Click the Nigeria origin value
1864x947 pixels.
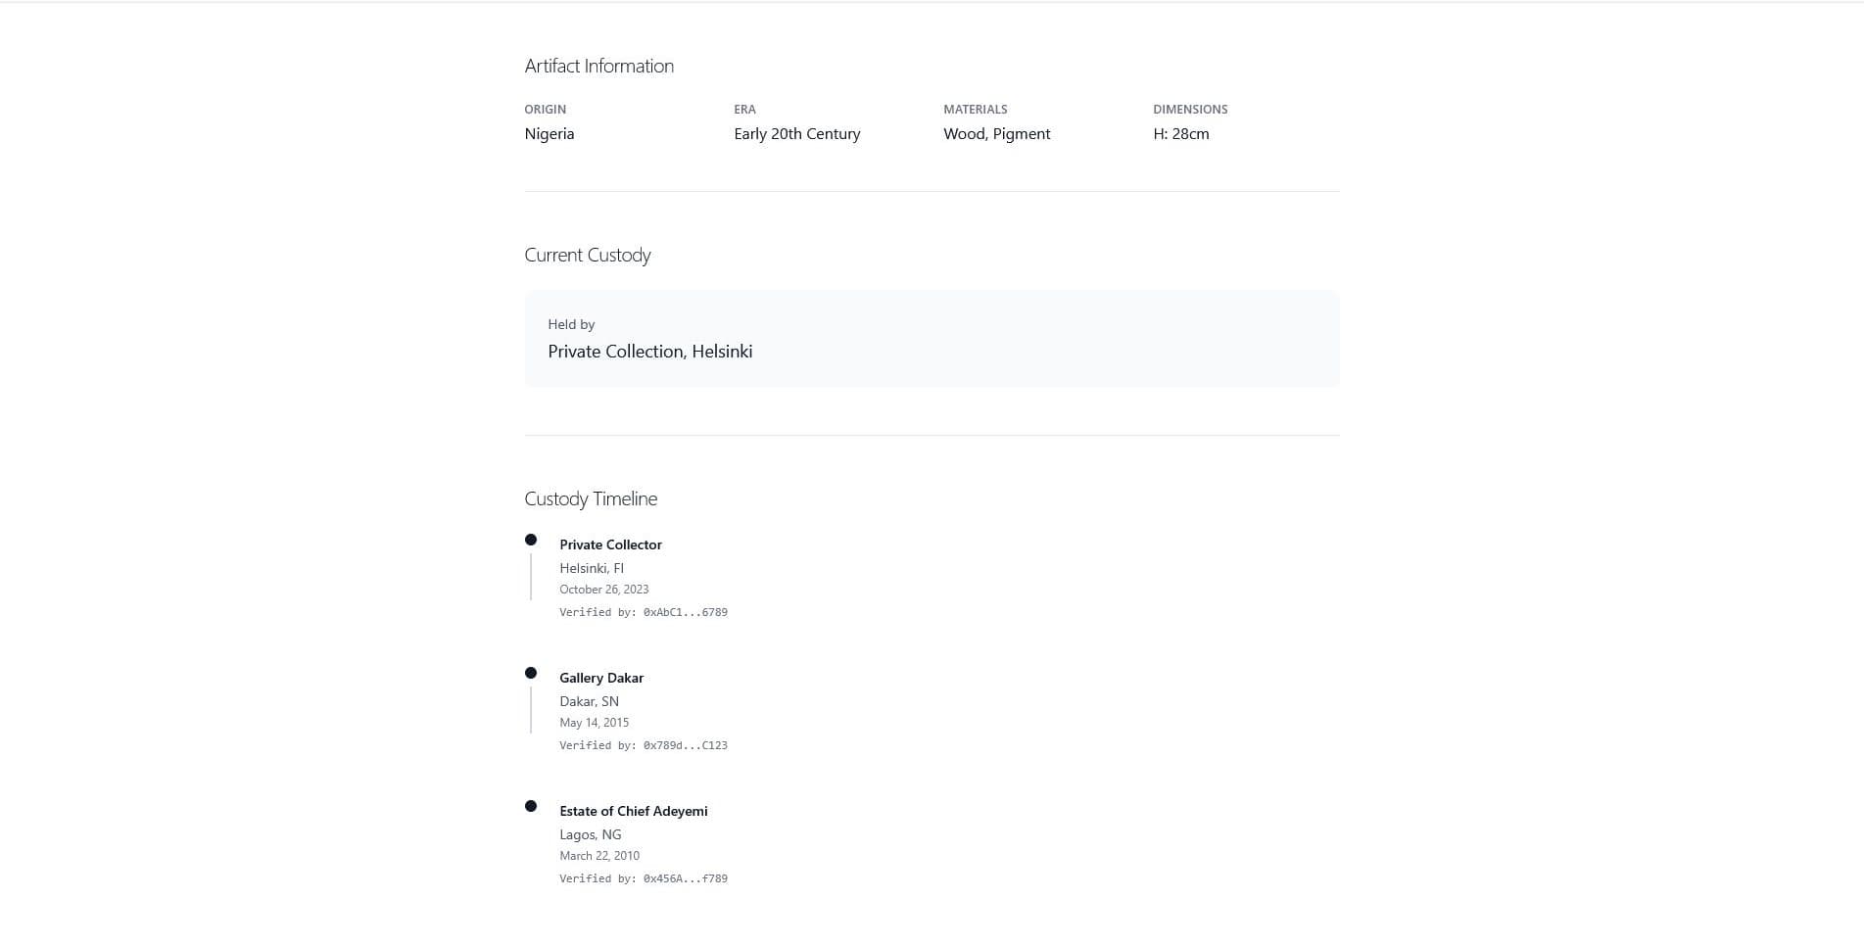pos(549,134)
